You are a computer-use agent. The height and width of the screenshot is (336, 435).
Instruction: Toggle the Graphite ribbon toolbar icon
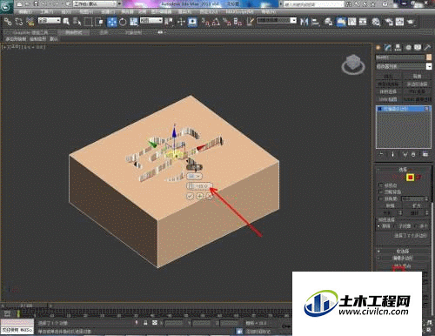click(341, 22)
